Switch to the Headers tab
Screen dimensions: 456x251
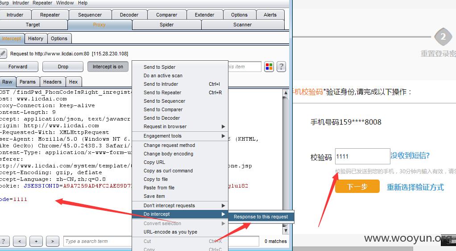52,82
